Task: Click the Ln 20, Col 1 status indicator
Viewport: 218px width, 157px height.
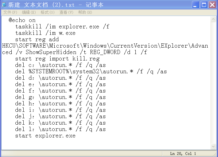Action: 183,154
